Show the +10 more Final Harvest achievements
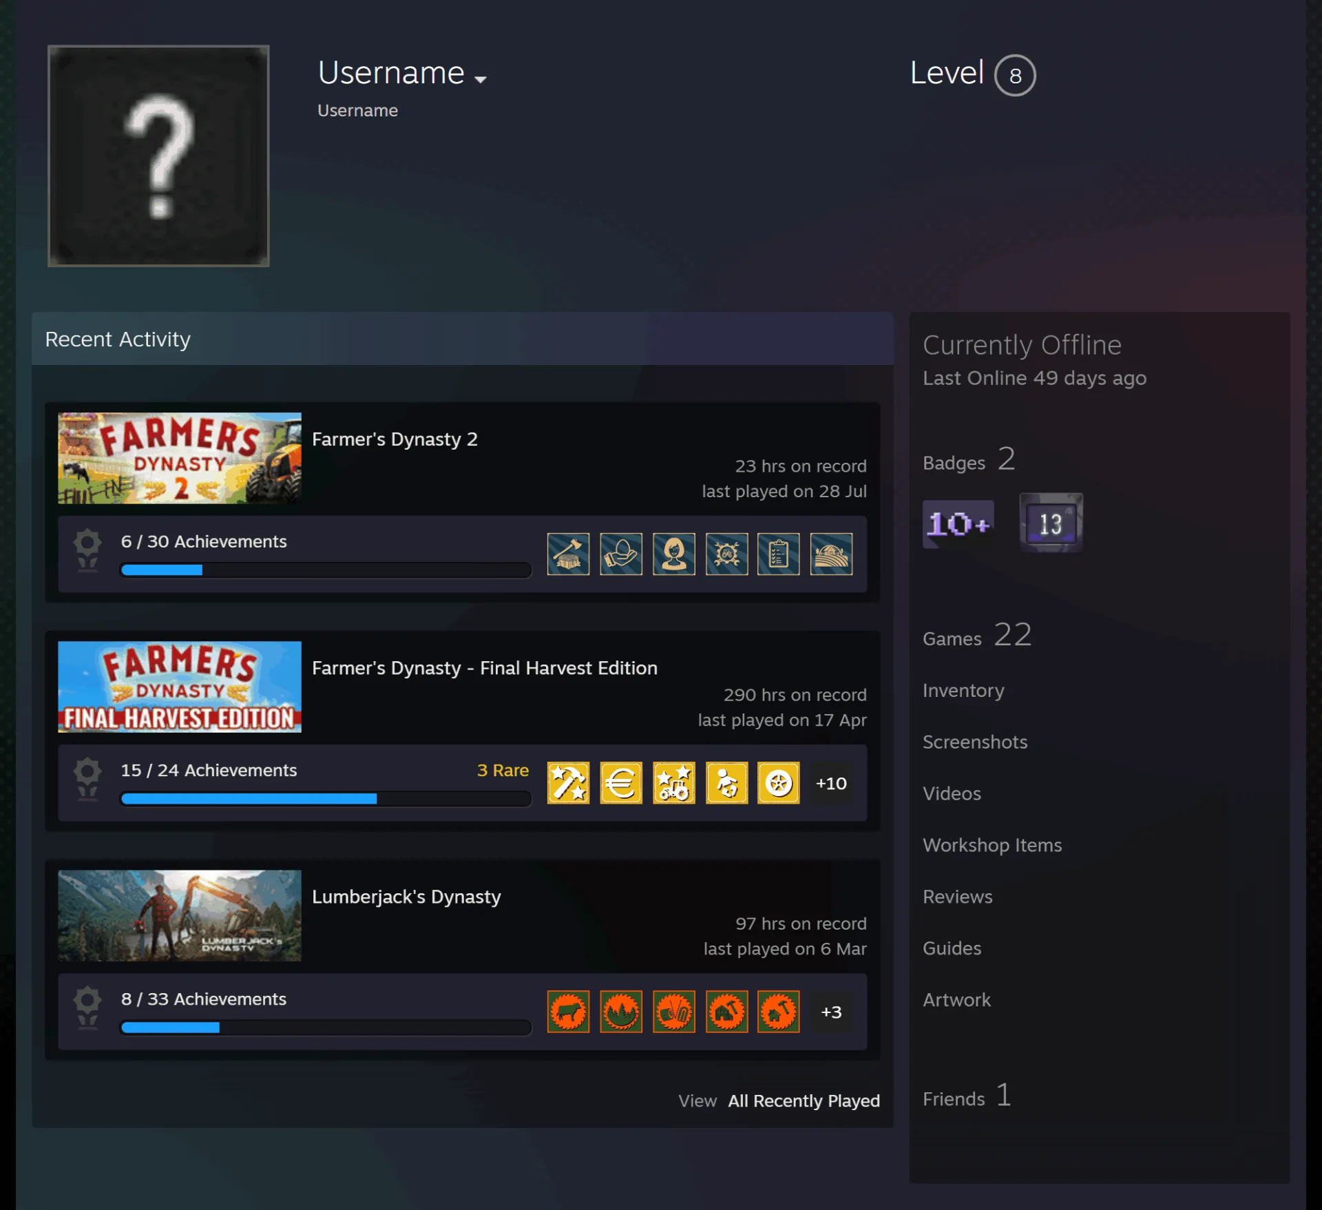1322x1210 pixels. pyautogui.click(x=831, y=783)
